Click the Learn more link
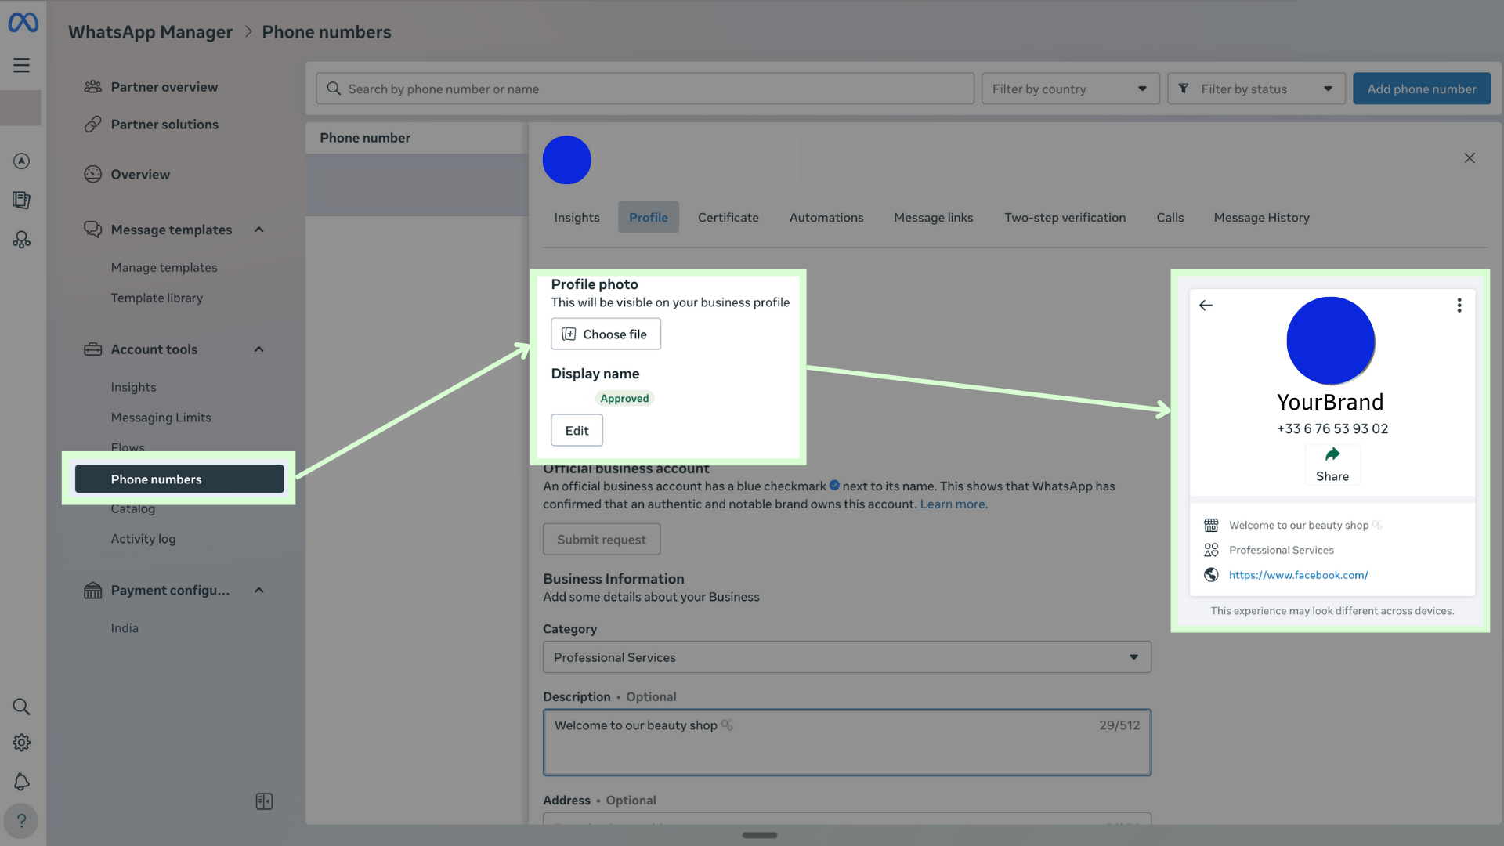The image size is (1504, 846). click(953, 504)
